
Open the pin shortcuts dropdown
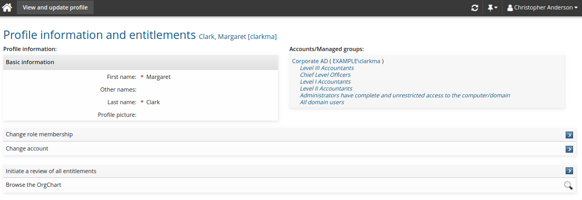pyautogui.click(x=493, y=7)
